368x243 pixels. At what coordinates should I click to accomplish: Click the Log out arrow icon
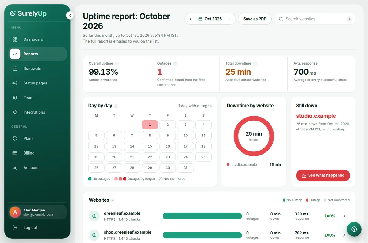tap(15, 228)
